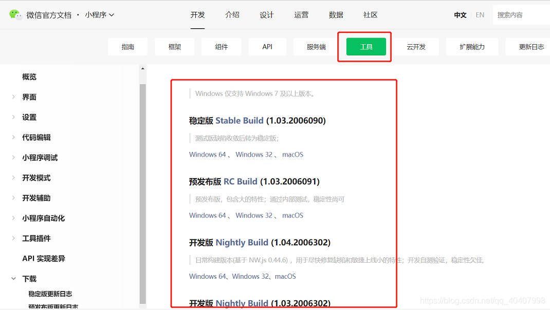The height and width of the screenshot is (310, 550).
Task: Open the 组件 sub-navigation button
Action: pyautogui.click(x=222, y=47)
